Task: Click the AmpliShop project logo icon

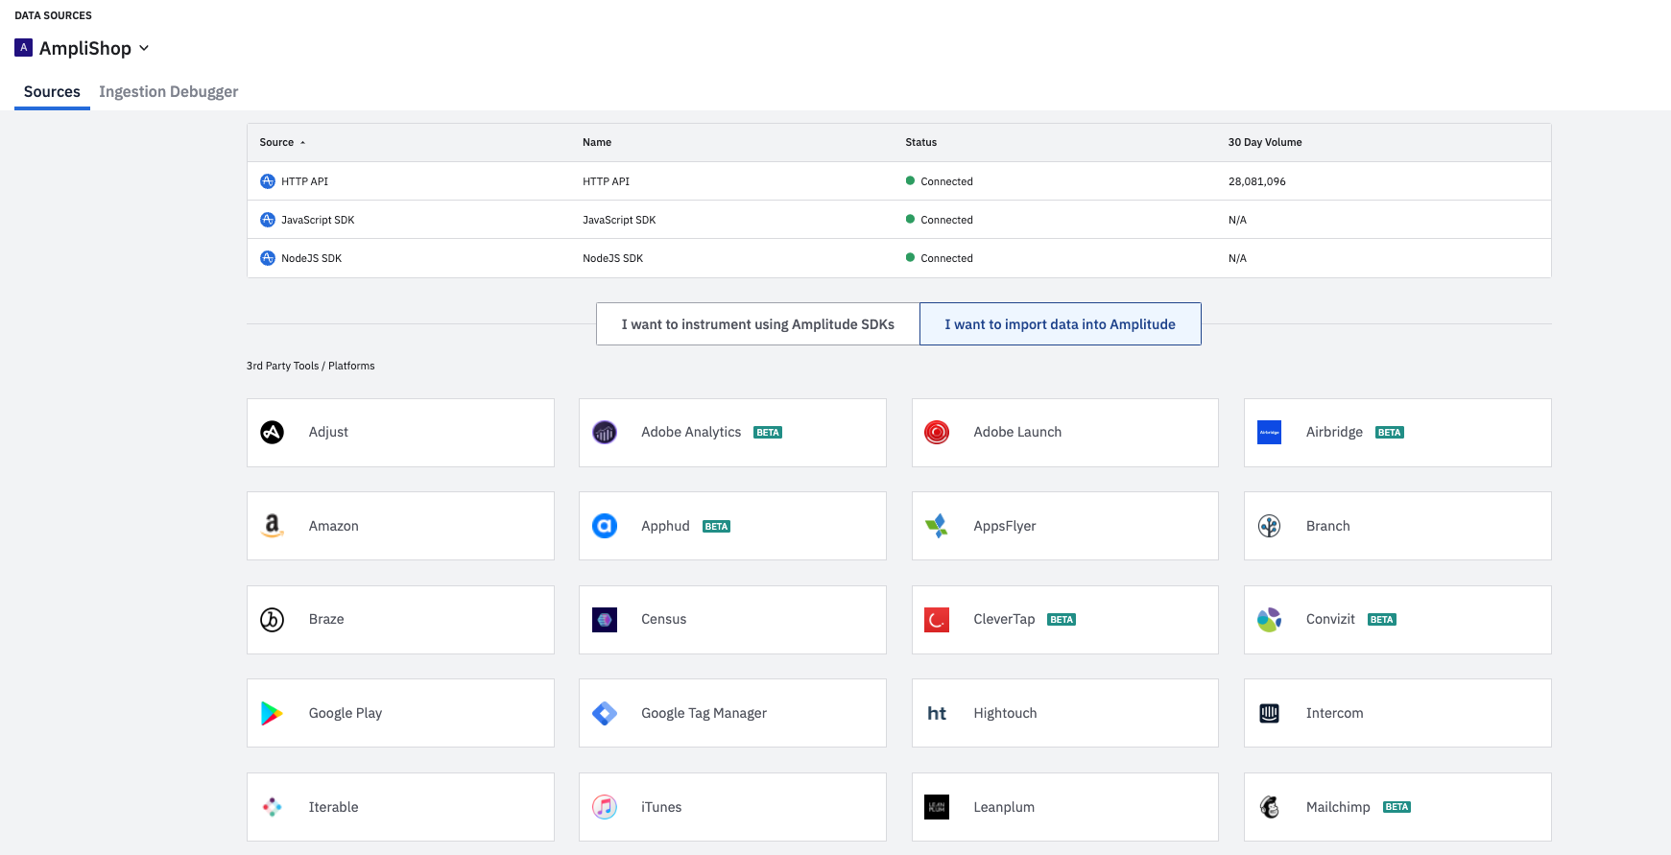Action: 24,47
